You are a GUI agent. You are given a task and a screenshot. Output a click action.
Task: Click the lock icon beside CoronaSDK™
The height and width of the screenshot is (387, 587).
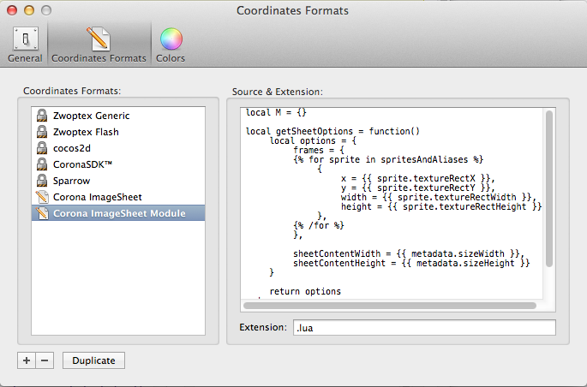click(42, 164)
